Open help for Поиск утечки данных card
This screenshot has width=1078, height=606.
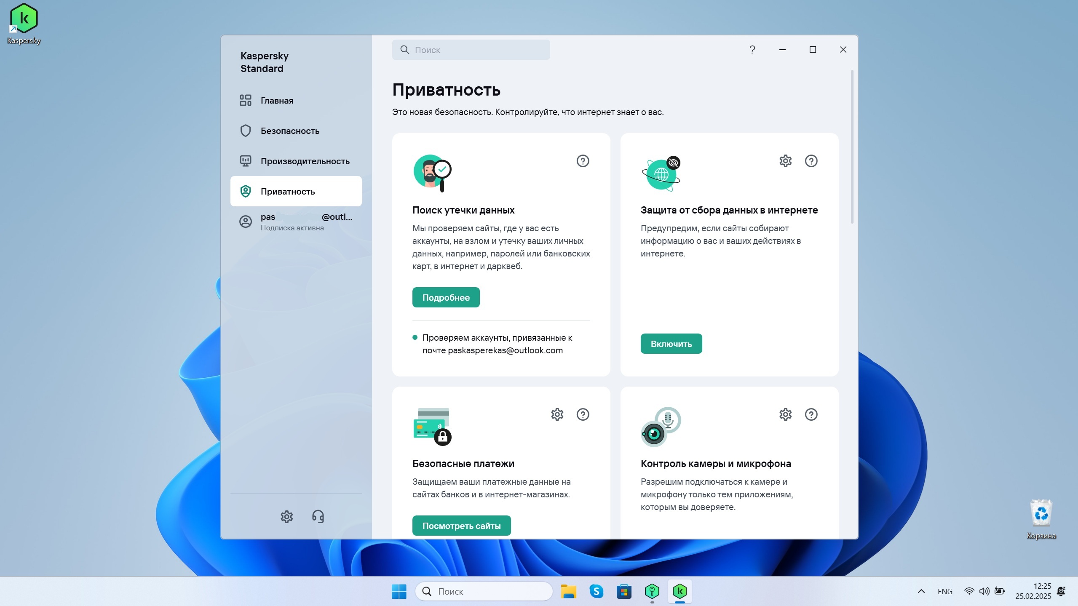tap(583, 161)
